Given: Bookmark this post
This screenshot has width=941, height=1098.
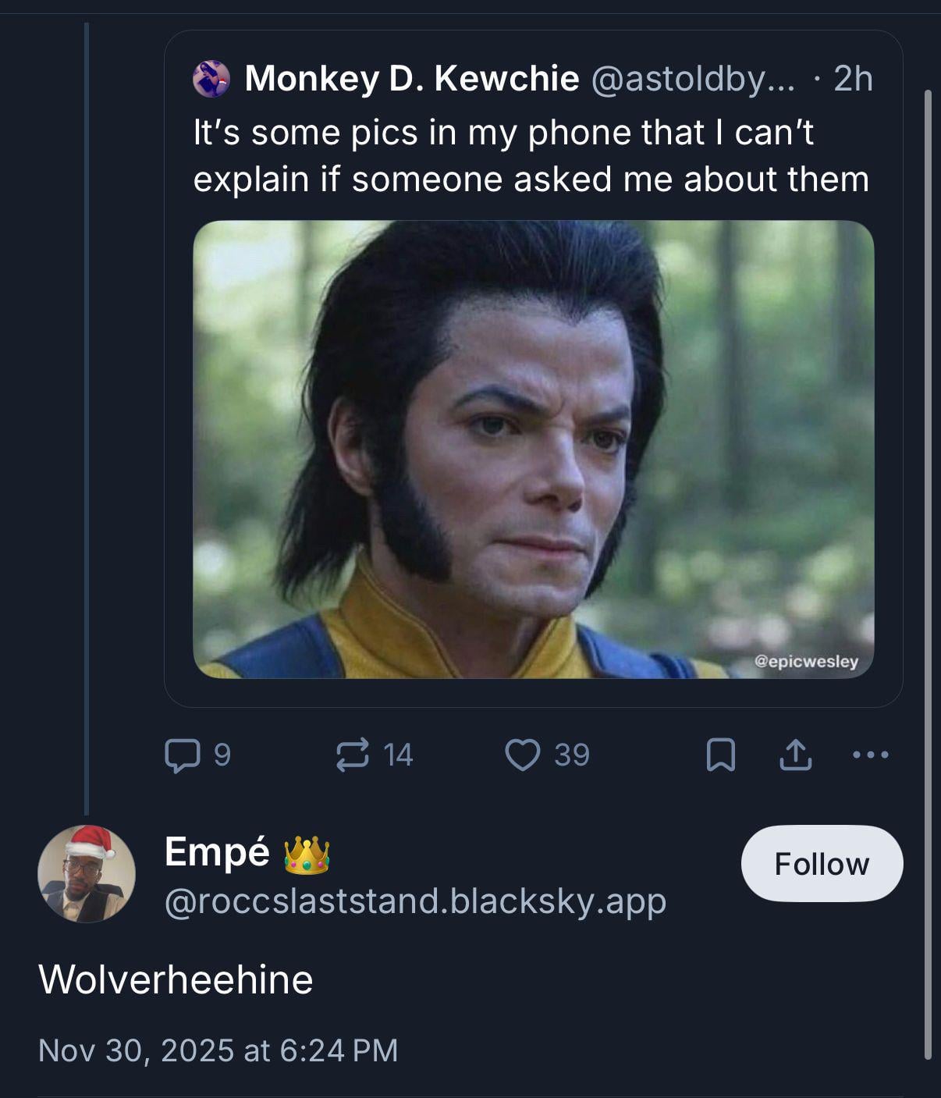Looking at the screenshot, I should tap(720, 755).
